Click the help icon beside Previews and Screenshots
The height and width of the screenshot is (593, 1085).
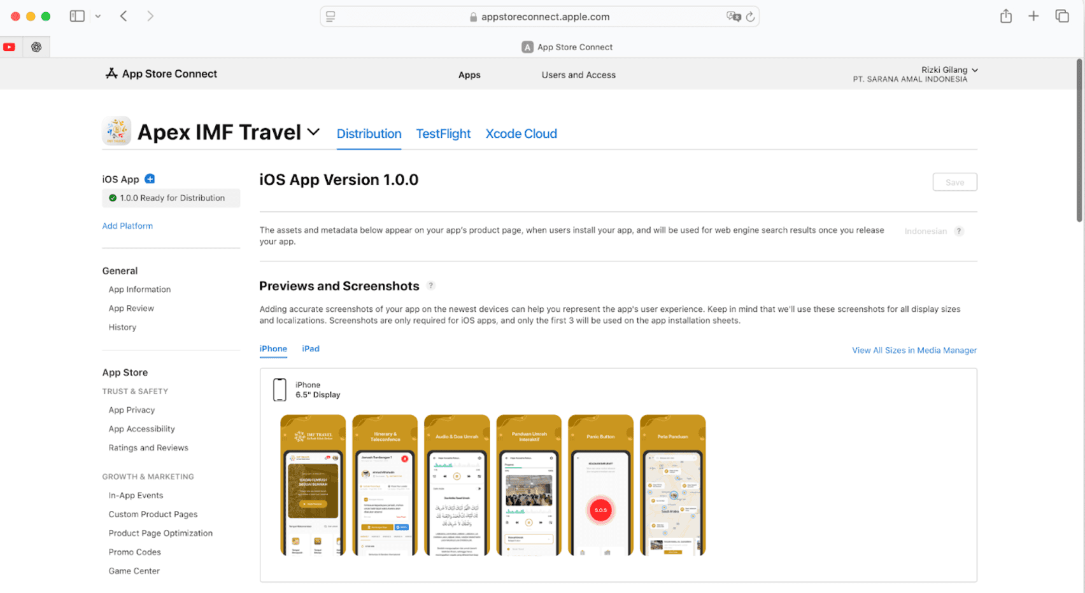431,286
